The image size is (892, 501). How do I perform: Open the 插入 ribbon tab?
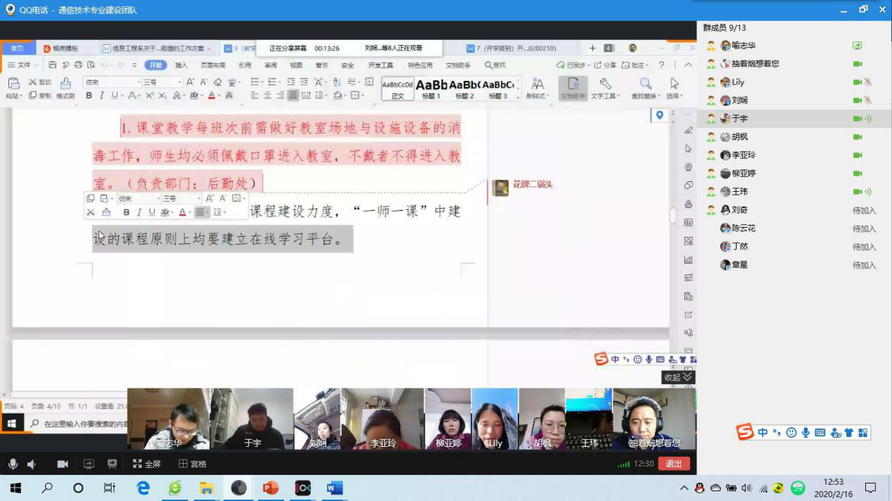pyautogui.click(x=181, y=65)
